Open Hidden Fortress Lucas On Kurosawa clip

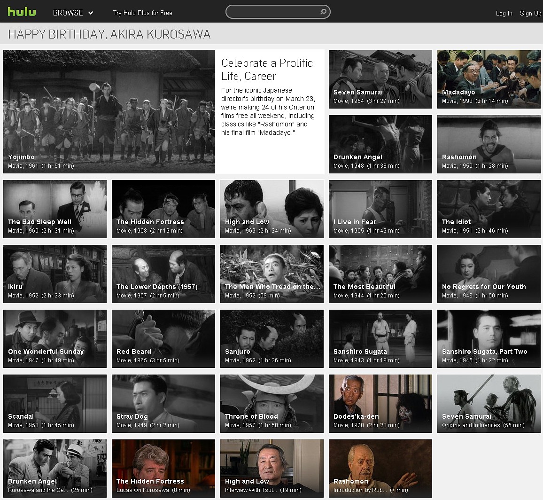(x=163, y=469)
